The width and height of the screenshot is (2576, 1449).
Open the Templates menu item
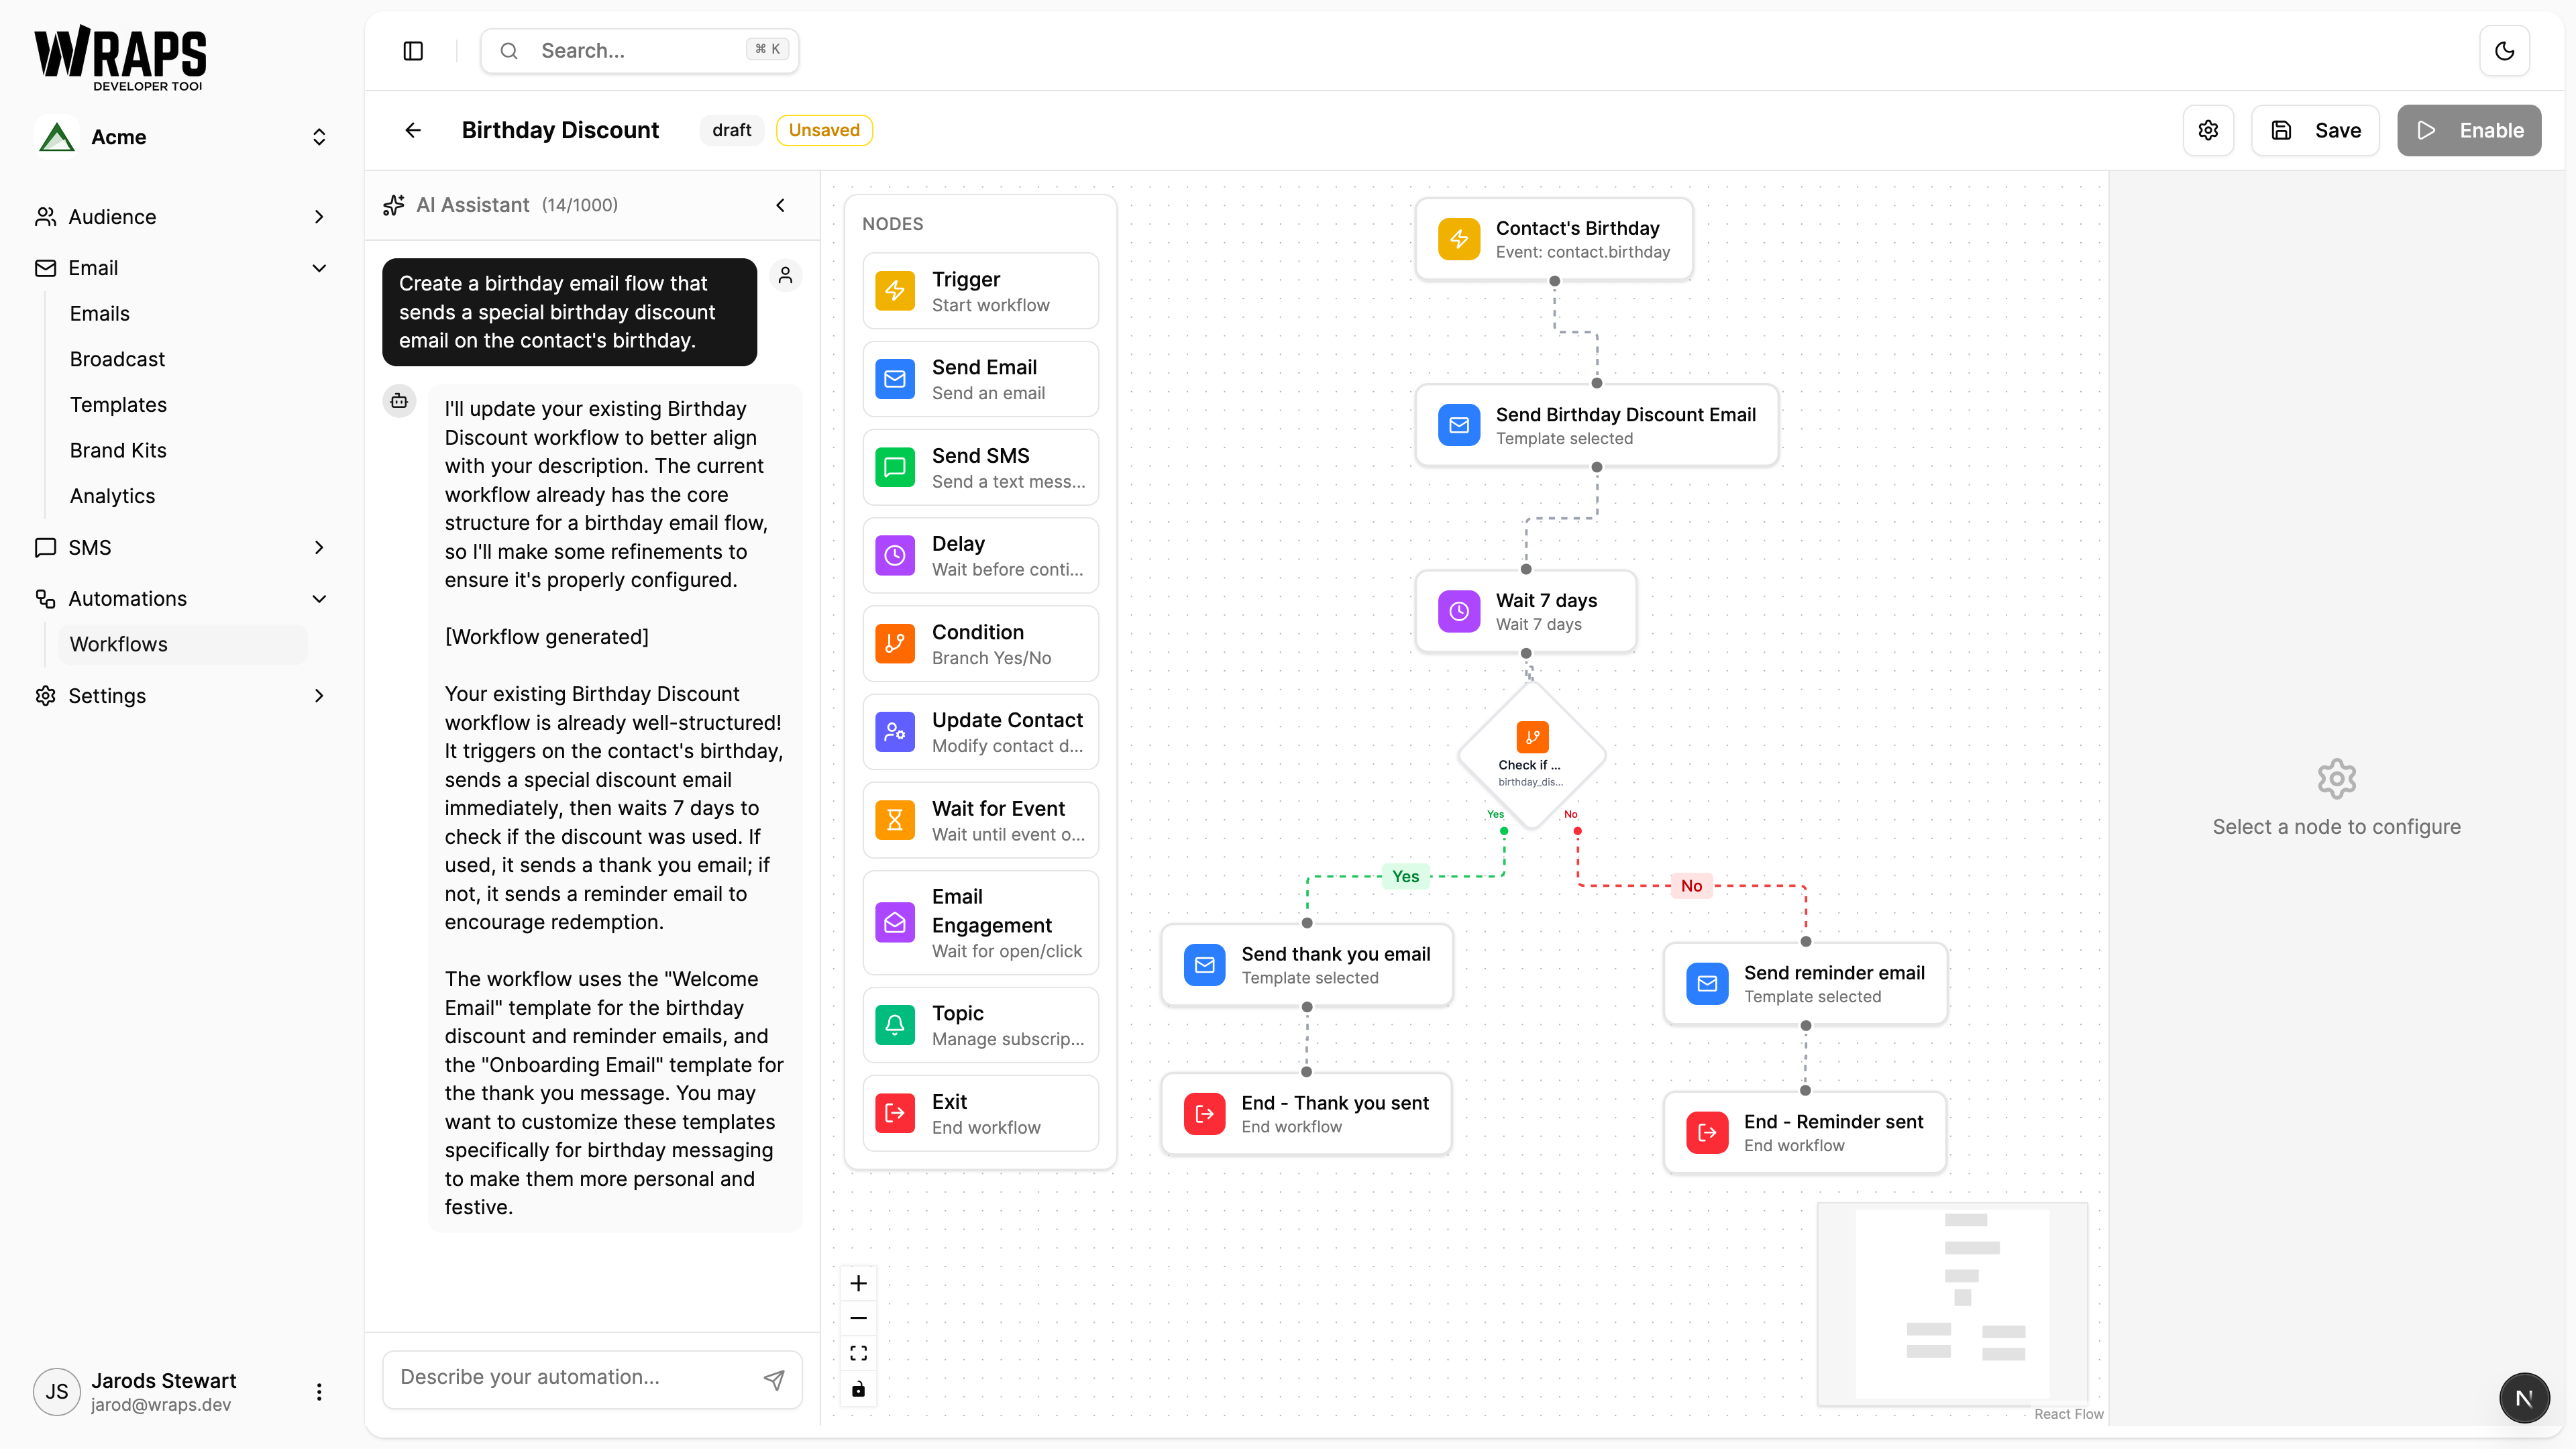(x=118, y=405)
